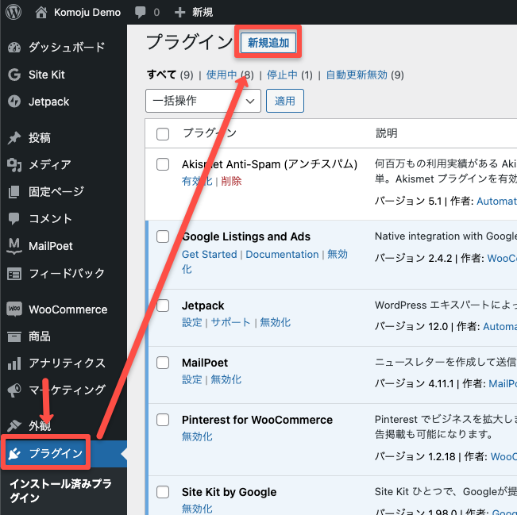Click the プラグイン column header

pyautogui.click(x=210, y=133)
